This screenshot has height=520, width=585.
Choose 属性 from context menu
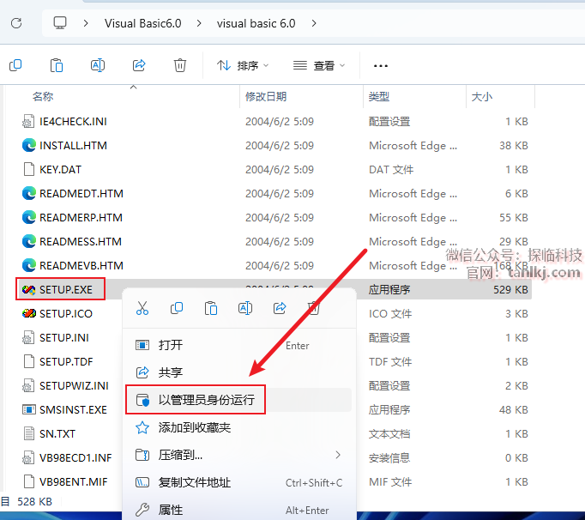pos(238,510)
